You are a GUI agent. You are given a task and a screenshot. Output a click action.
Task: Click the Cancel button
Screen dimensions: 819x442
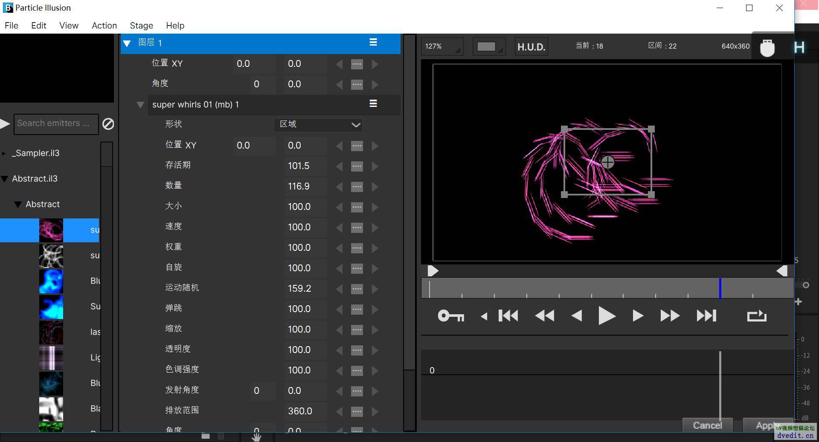pyautogui.click(x=707, y=425)
